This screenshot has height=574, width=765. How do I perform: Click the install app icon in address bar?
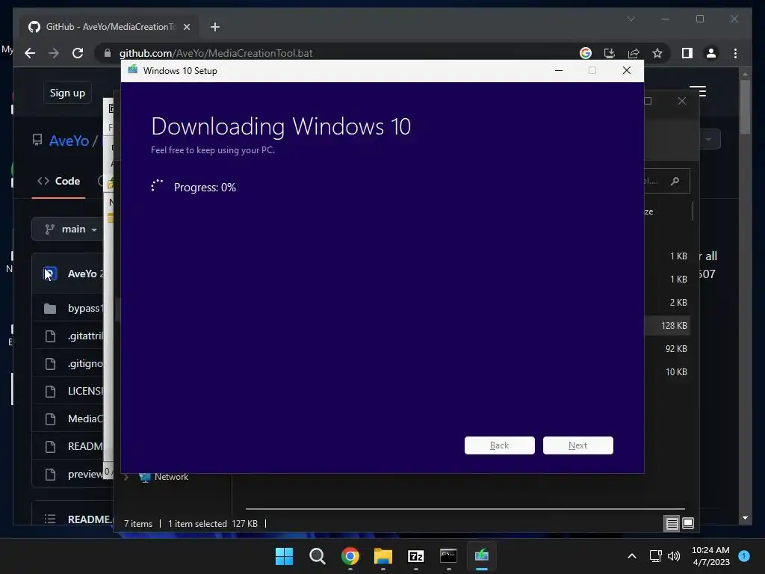click(x=610, y=53)
